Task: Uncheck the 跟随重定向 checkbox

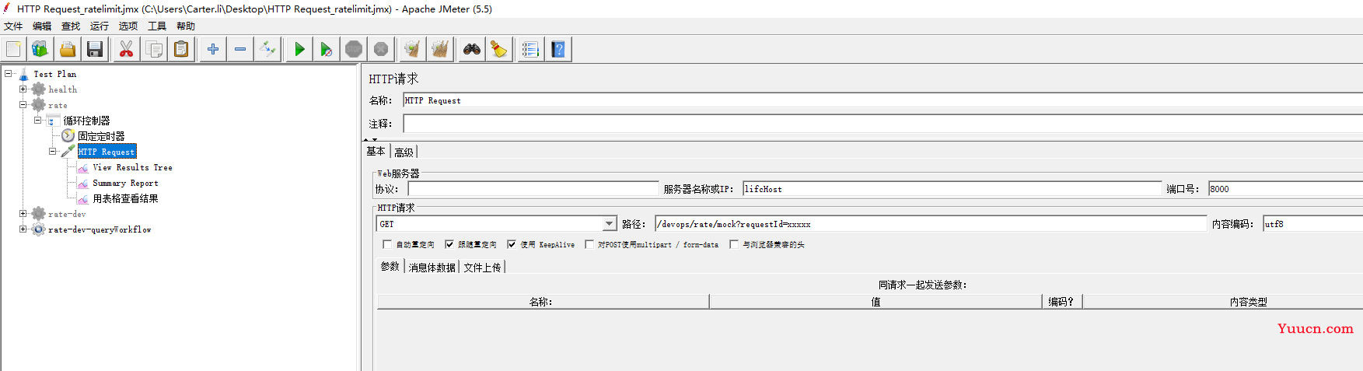Action: (x=449, y=244)
